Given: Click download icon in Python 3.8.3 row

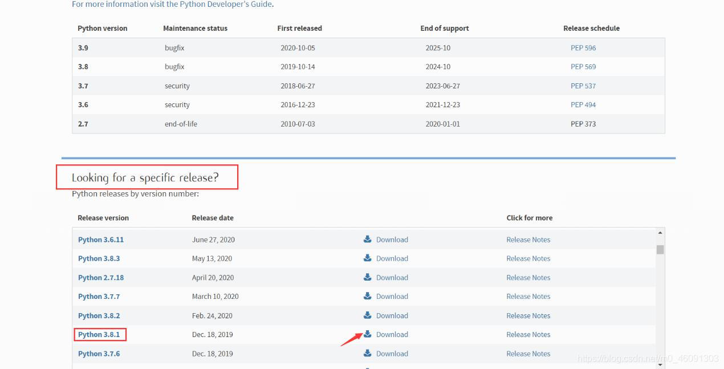Looking at the screenshot, I should pyautogui.click(x=368, y=258).
